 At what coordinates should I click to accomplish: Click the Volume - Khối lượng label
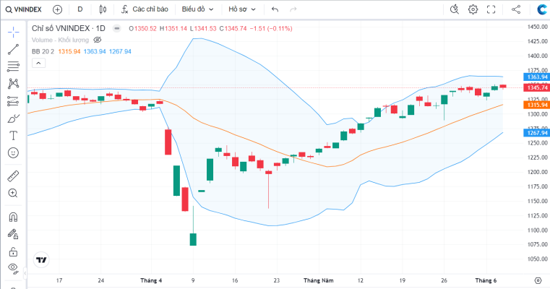(x=60, y=40)
